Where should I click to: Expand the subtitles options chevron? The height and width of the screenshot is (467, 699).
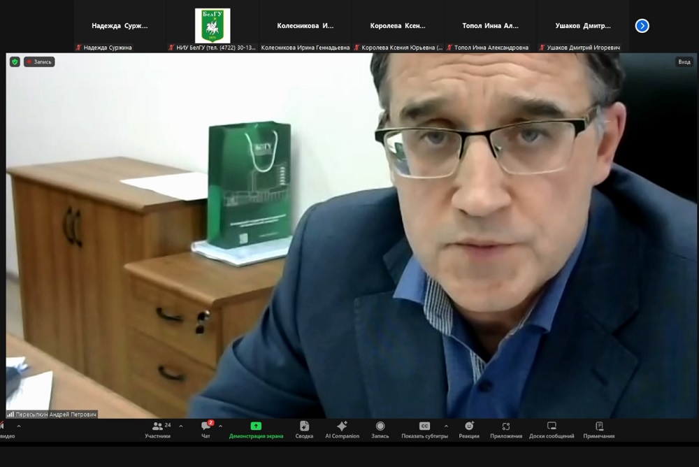click(x=446, y=426)
